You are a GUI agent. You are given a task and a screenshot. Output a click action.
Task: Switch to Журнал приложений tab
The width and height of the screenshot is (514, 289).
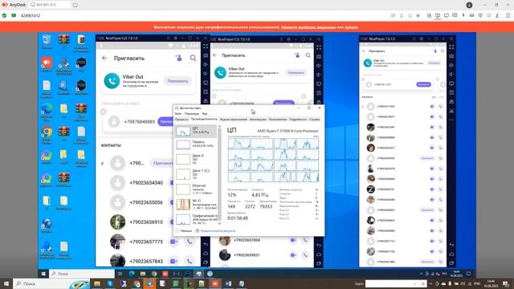tap(234, 120)
